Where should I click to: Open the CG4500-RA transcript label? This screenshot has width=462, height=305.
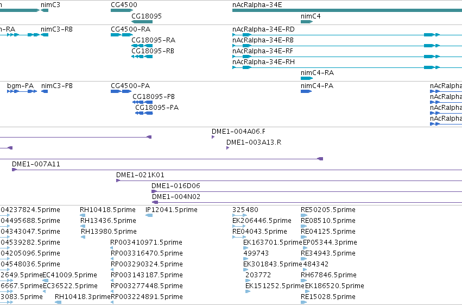130,29
